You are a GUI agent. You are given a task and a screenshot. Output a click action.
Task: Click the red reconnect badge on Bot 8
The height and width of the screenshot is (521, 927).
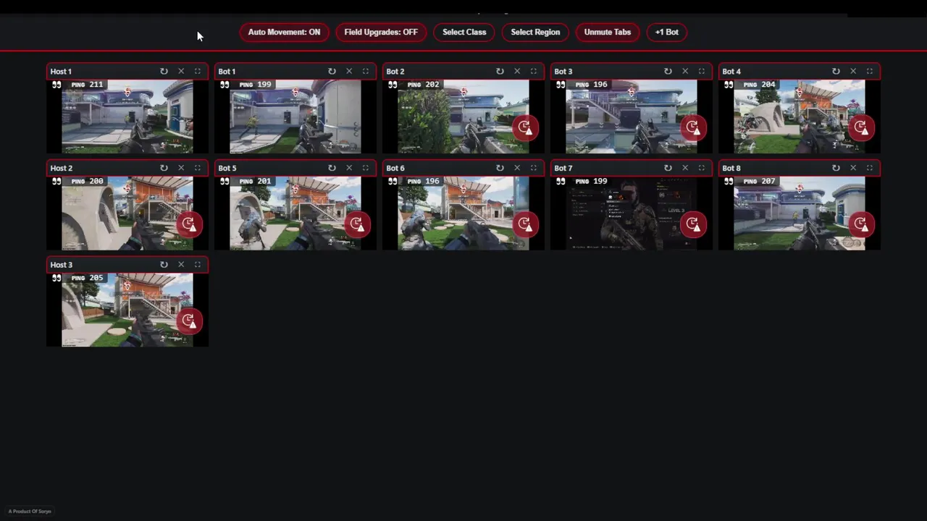pos(861,224)
